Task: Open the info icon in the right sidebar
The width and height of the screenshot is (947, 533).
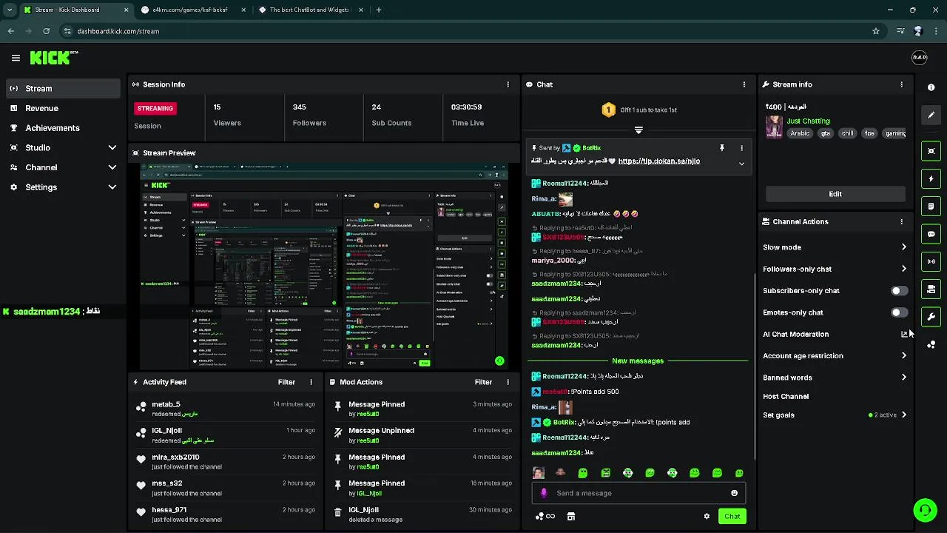Action: point(931,87)
